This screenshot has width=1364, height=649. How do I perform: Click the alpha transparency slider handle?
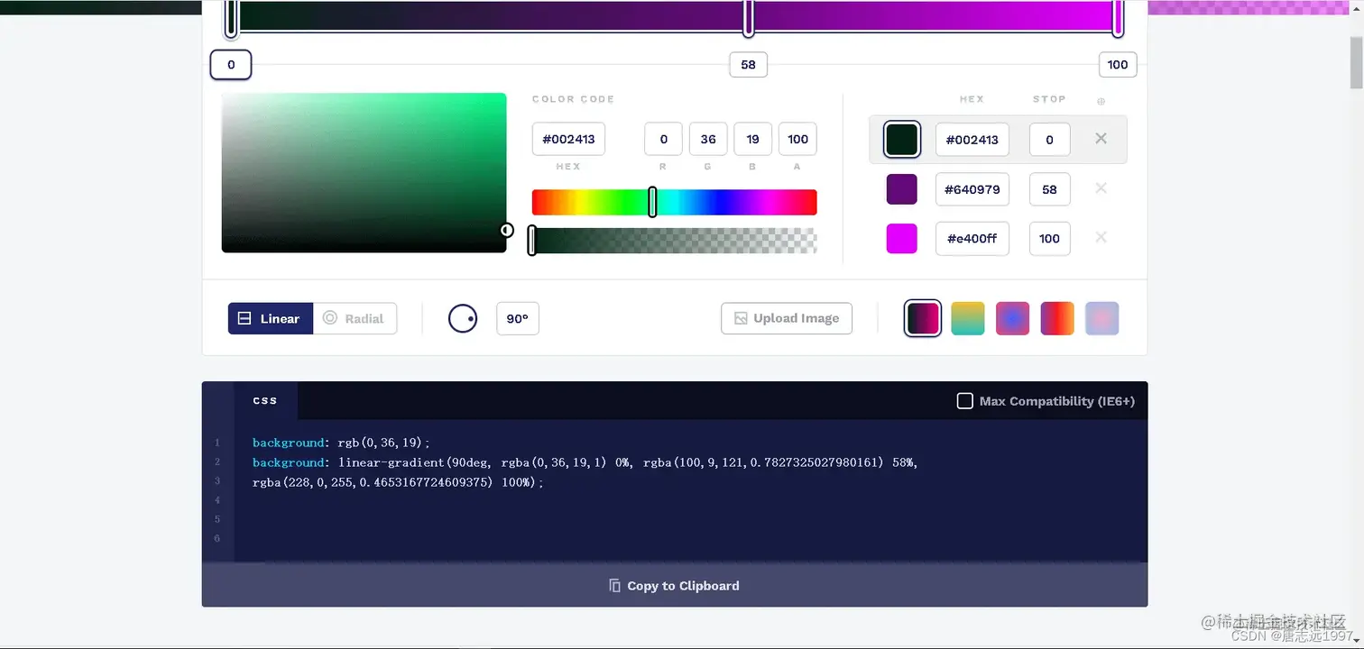(532, 241)
